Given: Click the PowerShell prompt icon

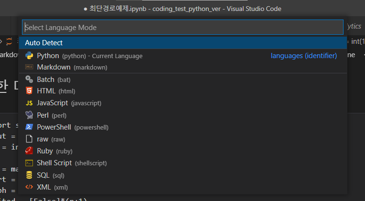Looking at the screenshot, I should pos(29,127).
